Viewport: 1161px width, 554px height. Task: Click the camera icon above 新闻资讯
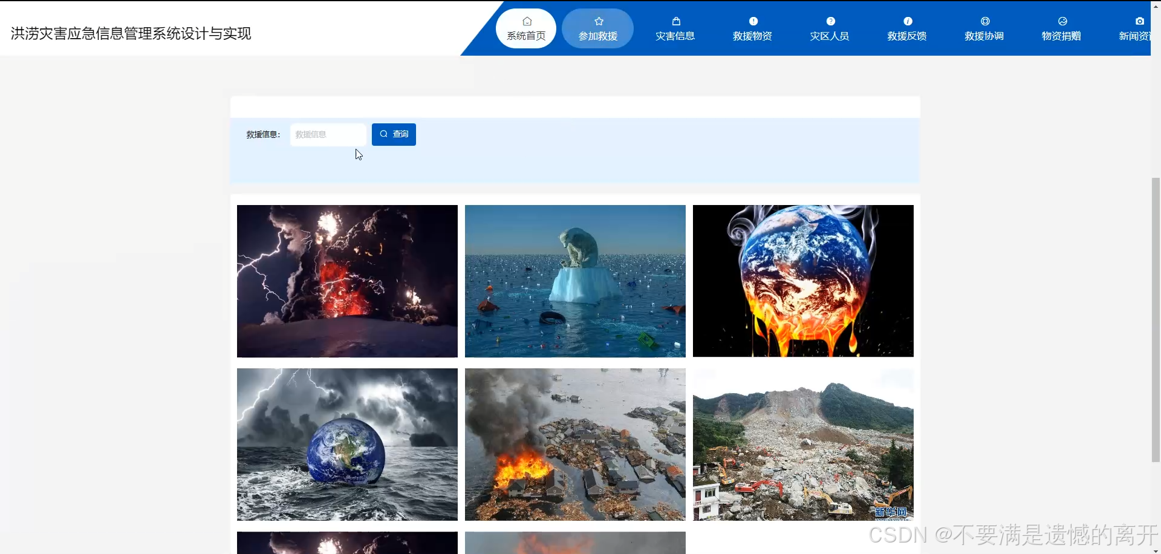(x=1139, y=21)
